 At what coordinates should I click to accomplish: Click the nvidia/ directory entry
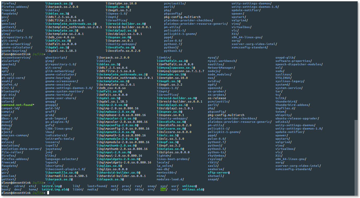click(214, 81)
